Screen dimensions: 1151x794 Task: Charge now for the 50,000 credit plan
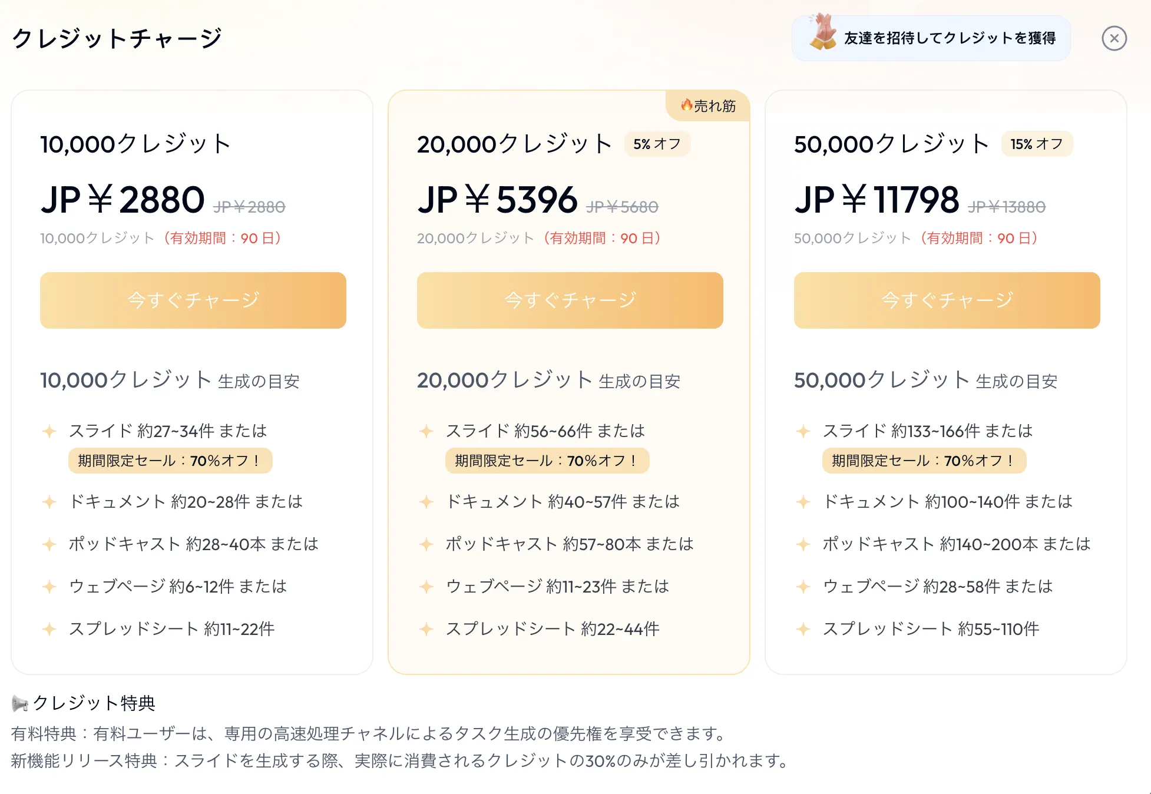[947, 300]
